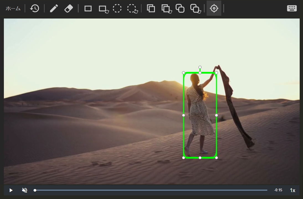Choose the rectangle tool with rotate arrows

point(104,9)
